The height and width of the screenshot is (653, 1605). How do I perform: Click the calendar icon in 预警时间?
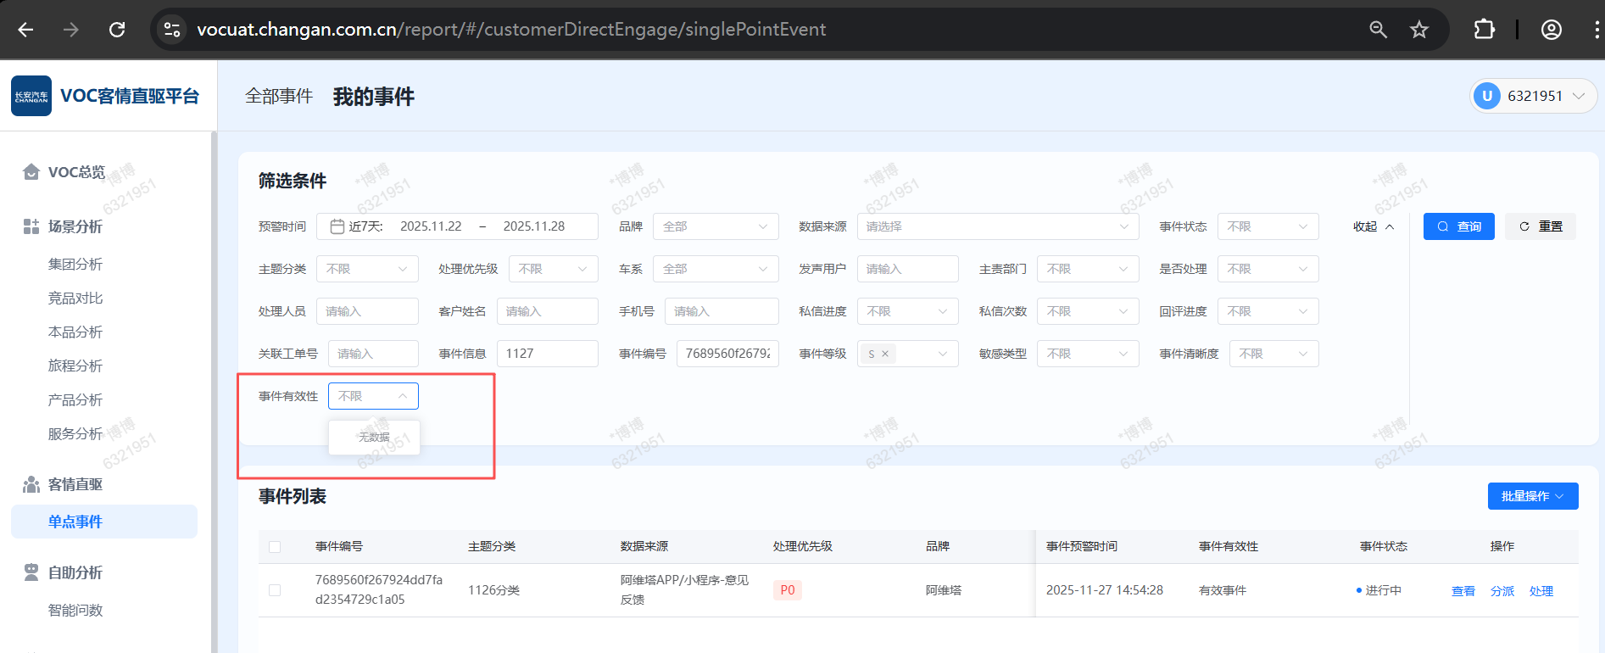tap(337, 226)
